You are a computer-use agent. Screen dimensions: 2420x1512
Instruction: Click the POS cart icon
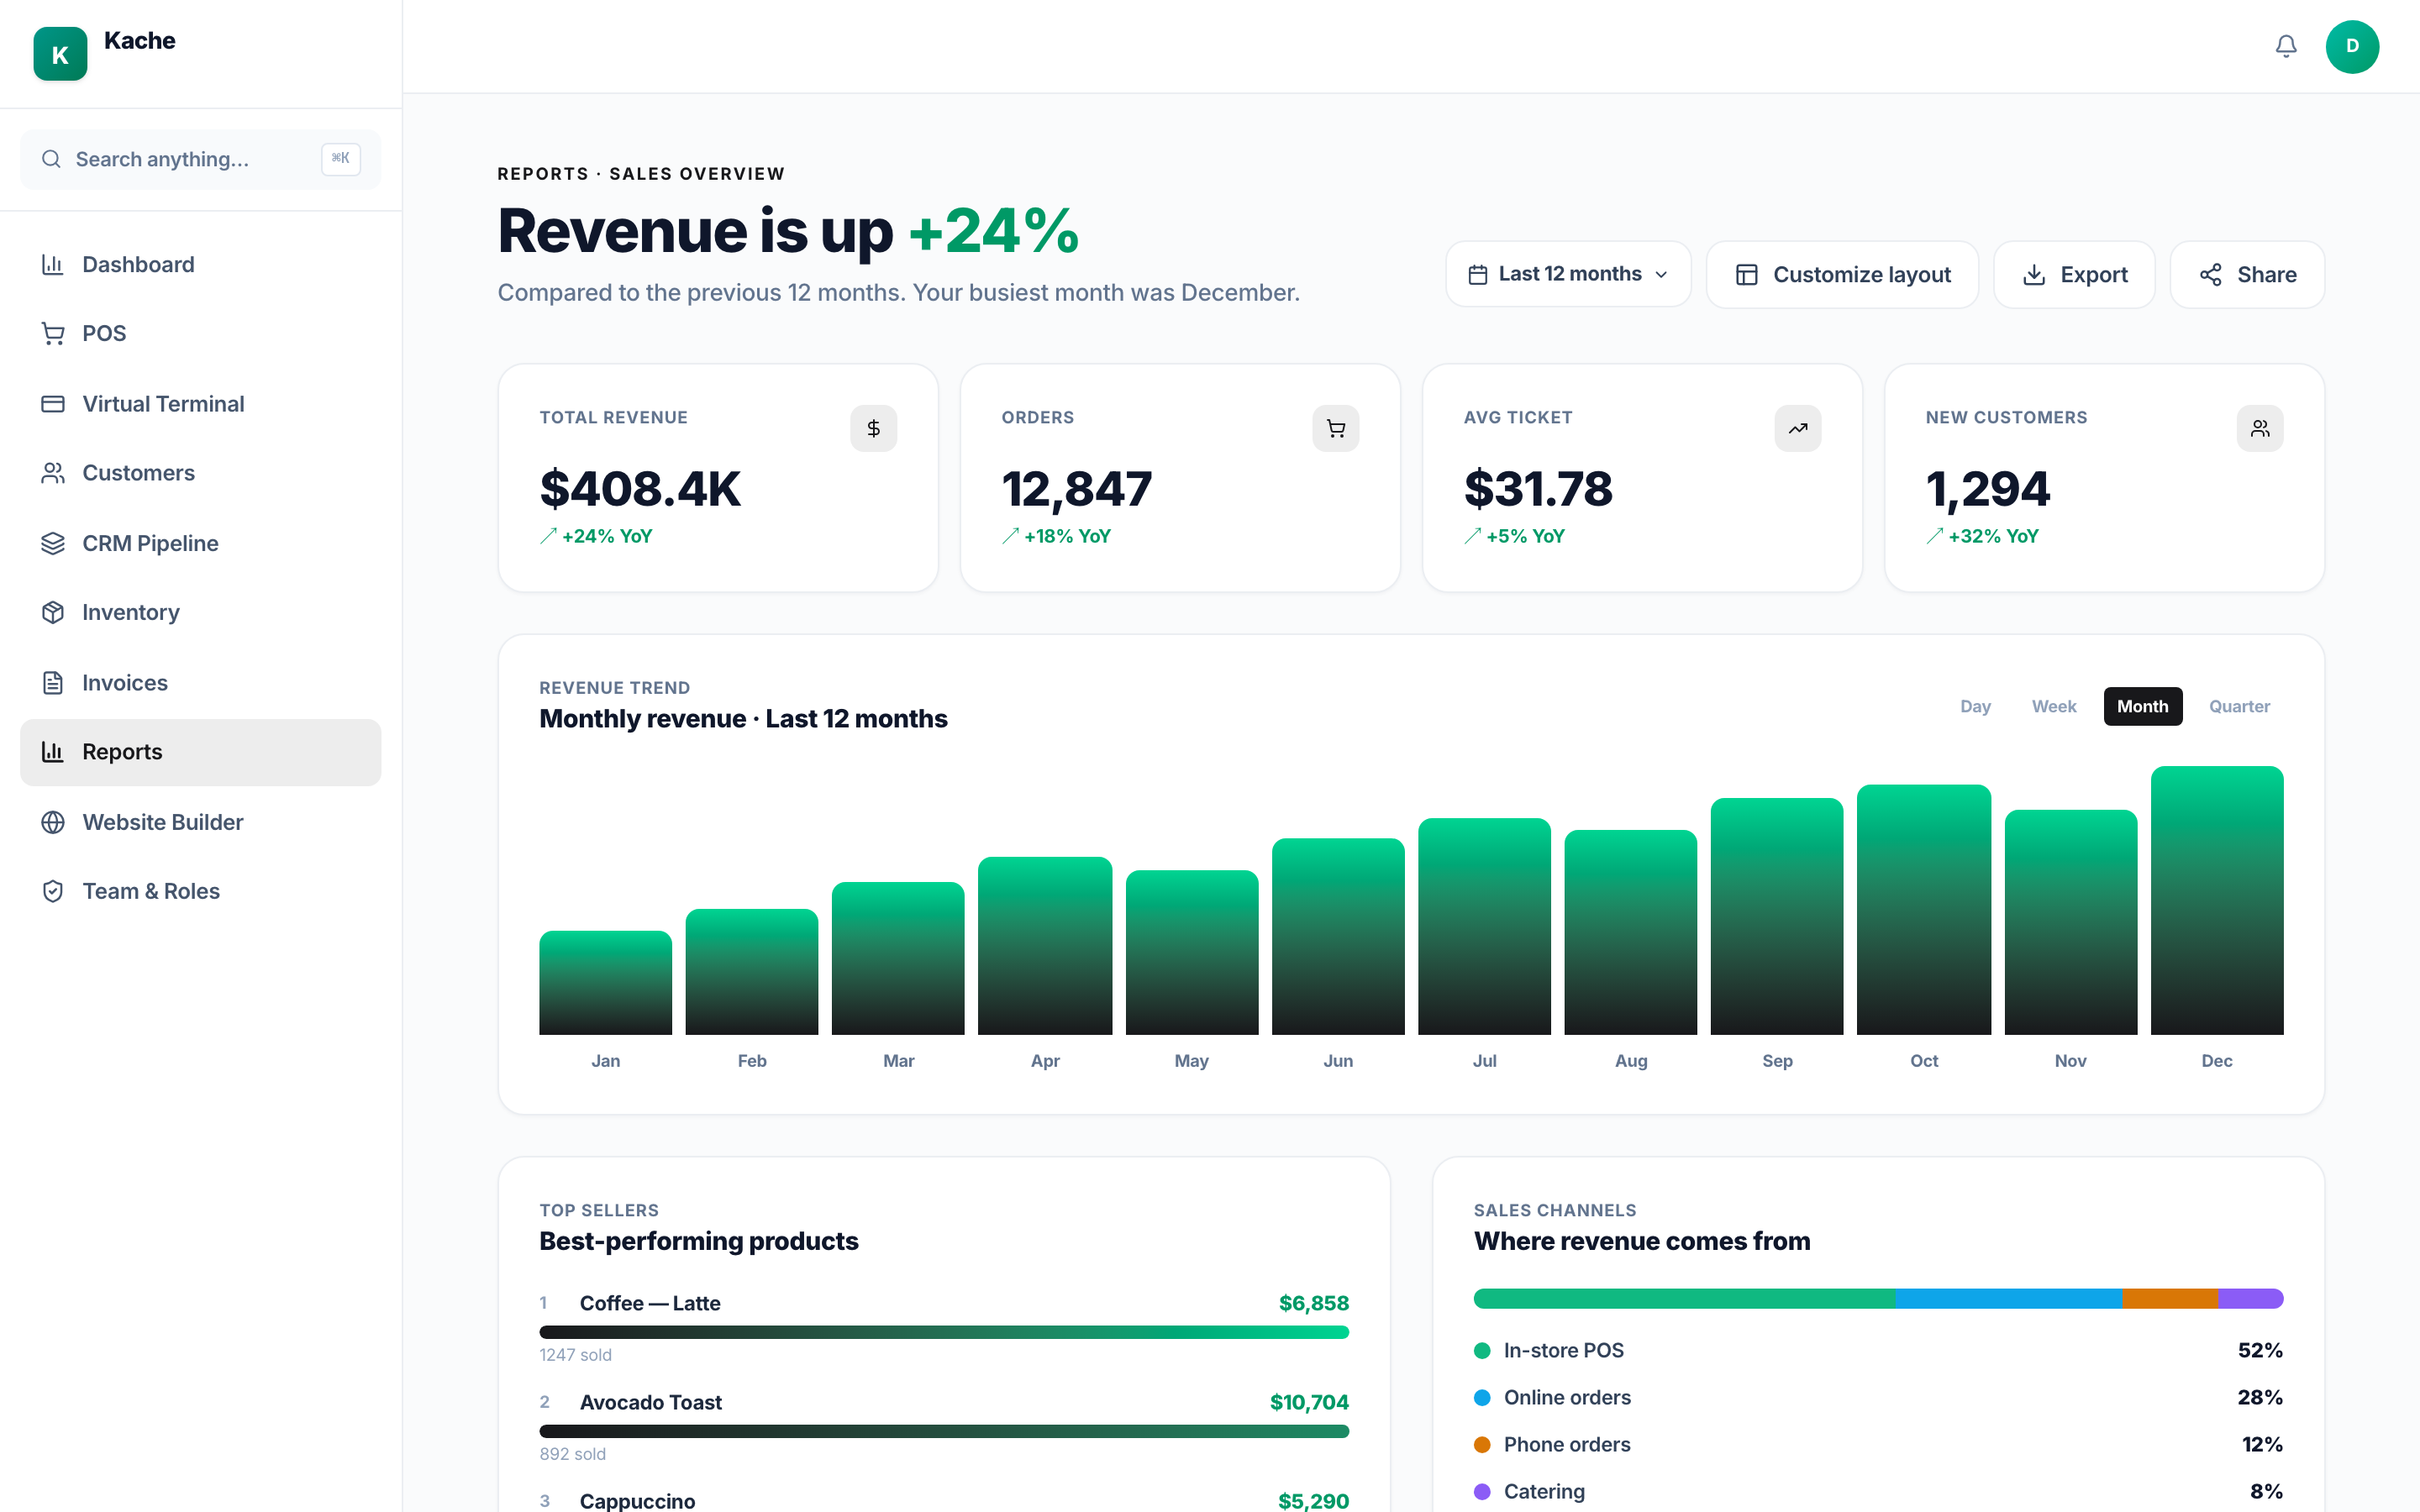pos(53,333)
